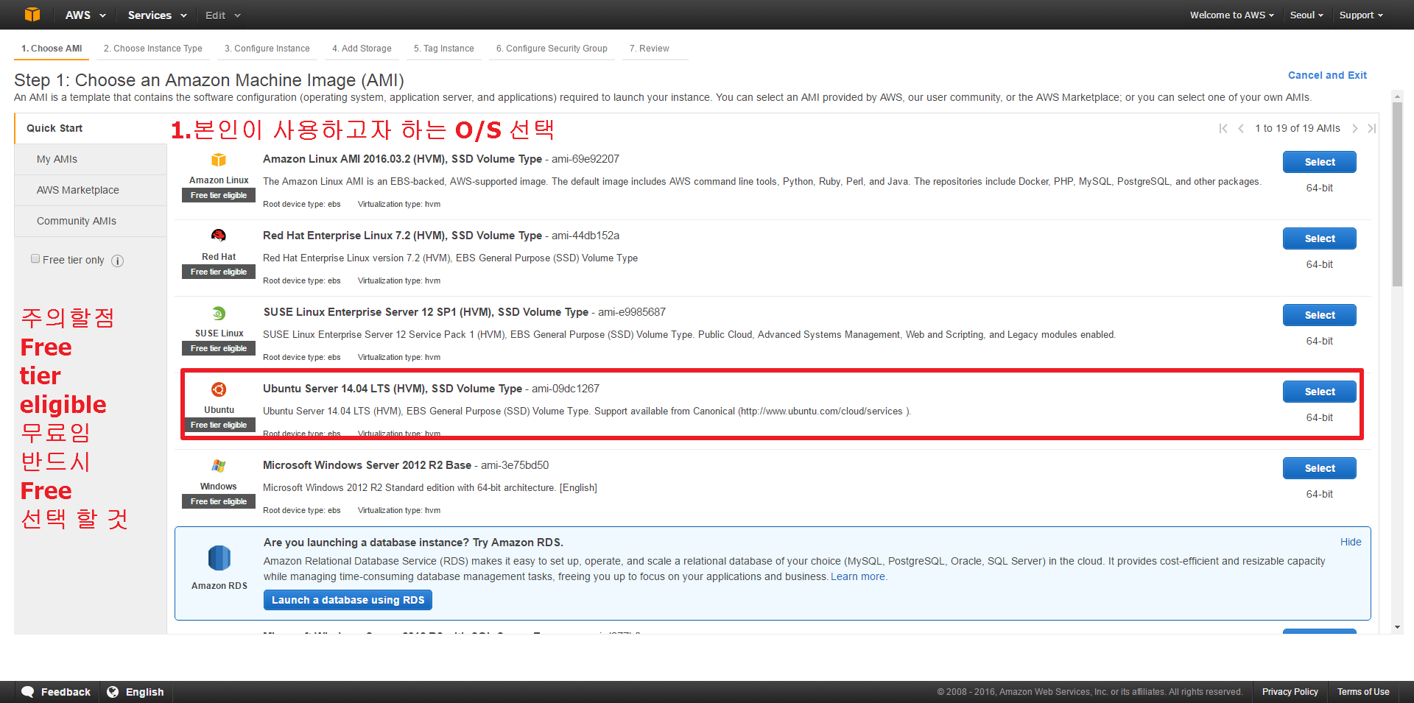
Task: Go to step 4 Add Storage tab
Action: pyautogui.click(x=362, y=49)
